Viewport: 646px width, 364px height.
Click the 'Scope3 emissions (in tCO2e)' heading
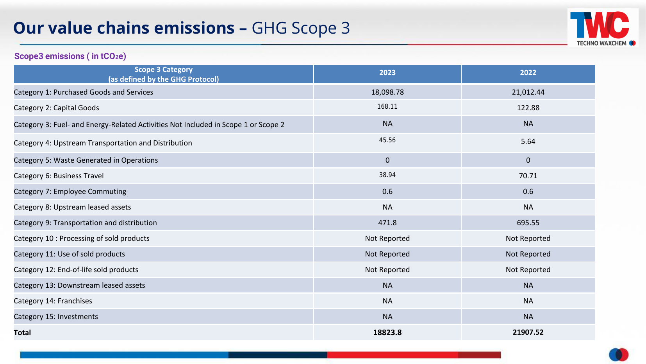pos(70,56)
